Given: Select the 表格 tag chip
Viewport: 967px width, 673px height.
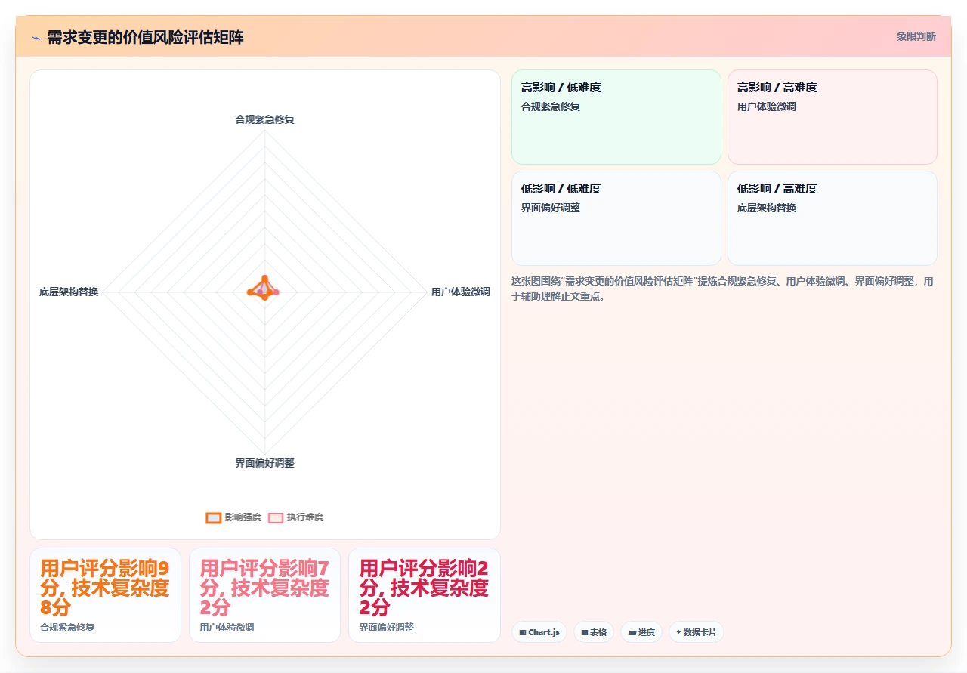Looking at the screenshot, I should point(594,632).
